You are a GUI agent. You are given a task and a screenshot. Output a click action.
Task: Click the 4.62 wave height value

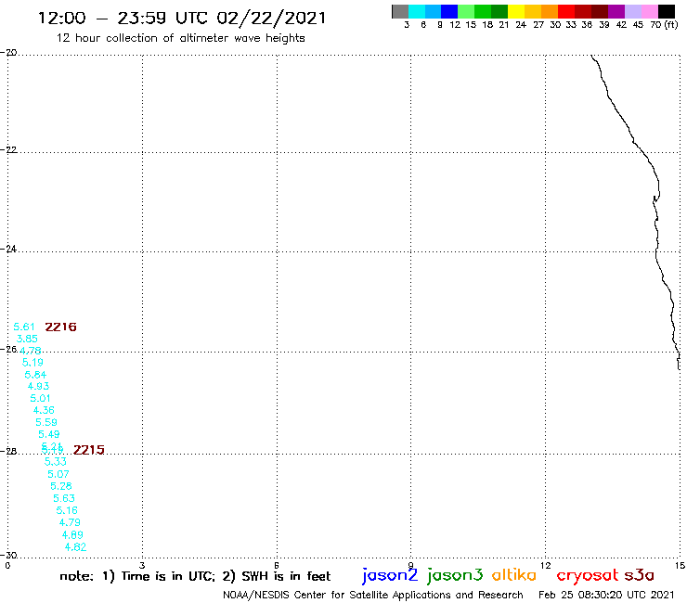[75, 546]
